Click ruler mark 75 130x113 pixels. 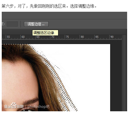click(x=67, y=37)
